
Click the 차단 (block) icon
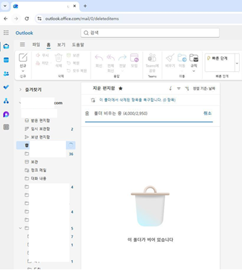(38, 63)
